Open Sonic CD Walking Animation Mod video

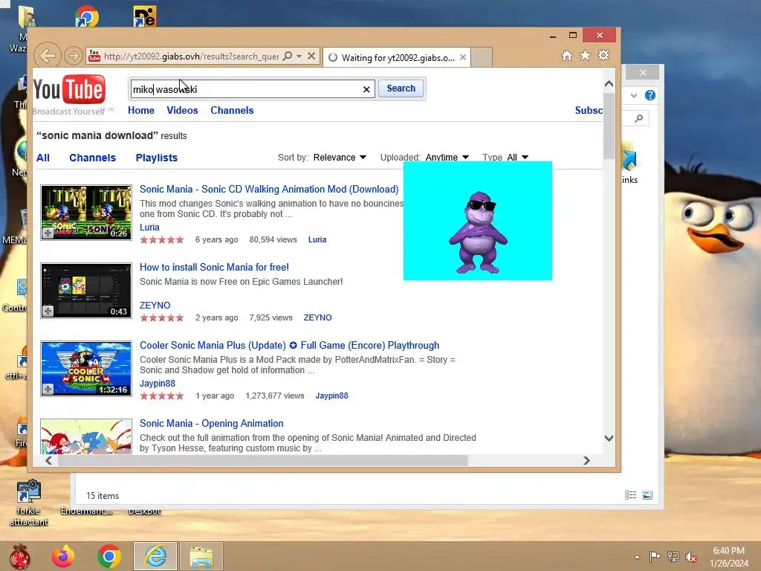click(269, 190)
